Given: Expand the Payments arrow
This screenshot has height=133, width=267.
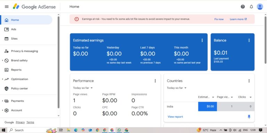Looking at the screenshot, I should [x=2, y=101].
